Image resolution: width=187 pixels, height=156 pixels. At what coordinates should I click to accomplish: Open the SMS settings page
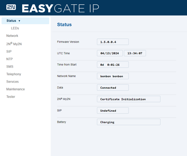(10, 66)
